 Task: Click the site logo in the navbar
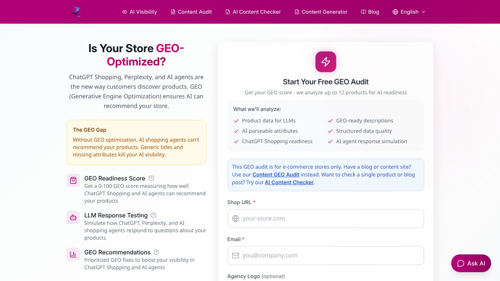coord(75,11)
